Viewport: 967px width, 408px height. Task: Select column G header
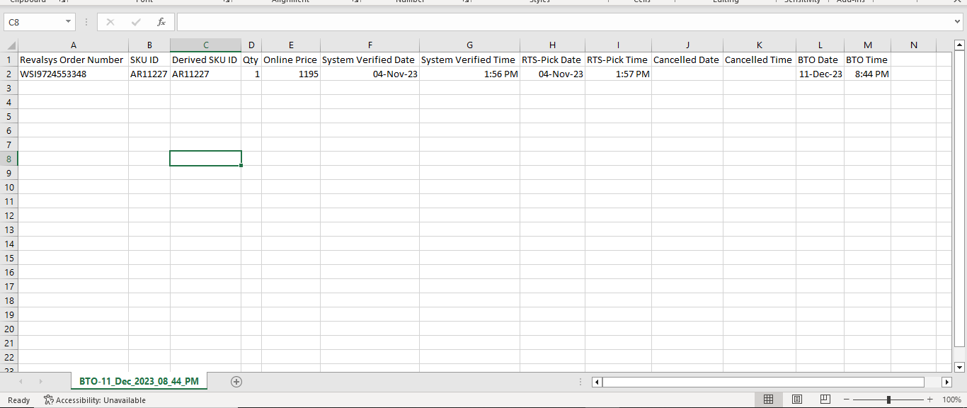tap(469, 45)
